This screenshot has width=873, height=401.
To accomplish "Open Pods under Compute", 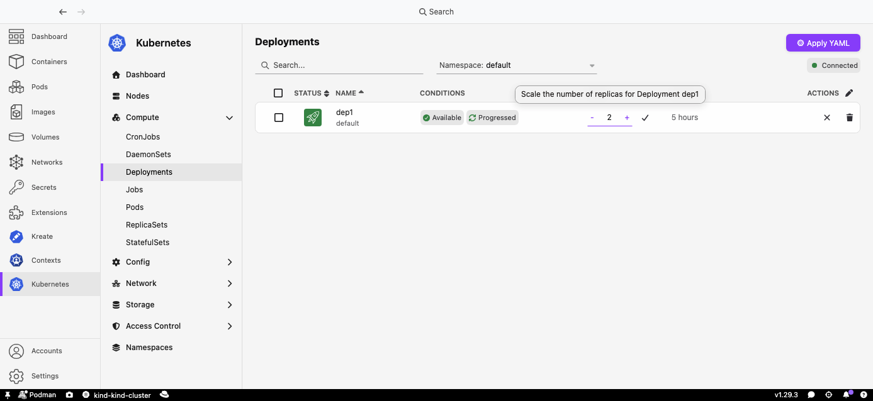I will pos(135,207).
